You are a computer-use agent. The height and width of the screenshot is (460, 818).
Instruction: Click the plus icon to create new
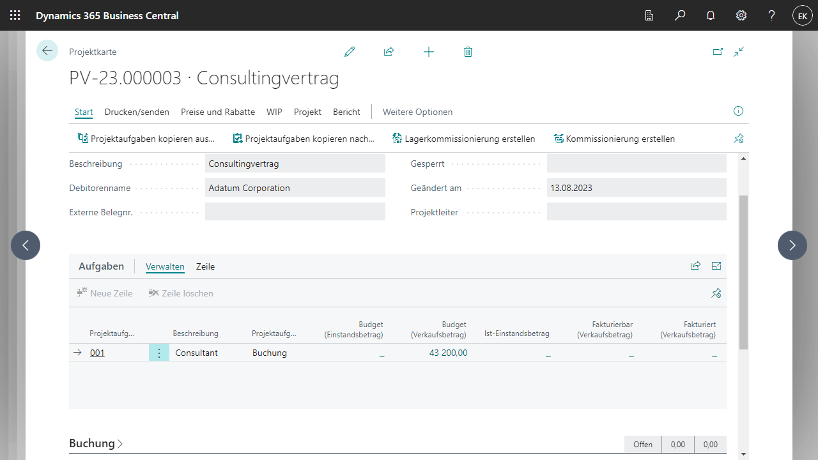[429, 52]
